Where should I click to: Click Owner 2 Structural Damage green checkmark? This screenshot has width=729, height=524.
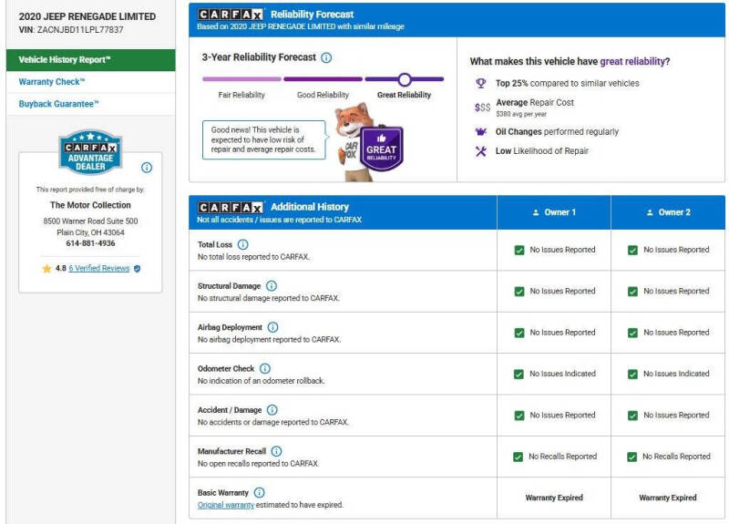tap(632, 292)
